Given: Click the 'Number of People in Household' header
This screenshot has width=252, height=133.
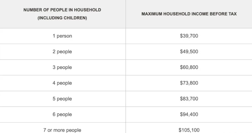Looking at the screenshot, I should (x=62, y=14).
